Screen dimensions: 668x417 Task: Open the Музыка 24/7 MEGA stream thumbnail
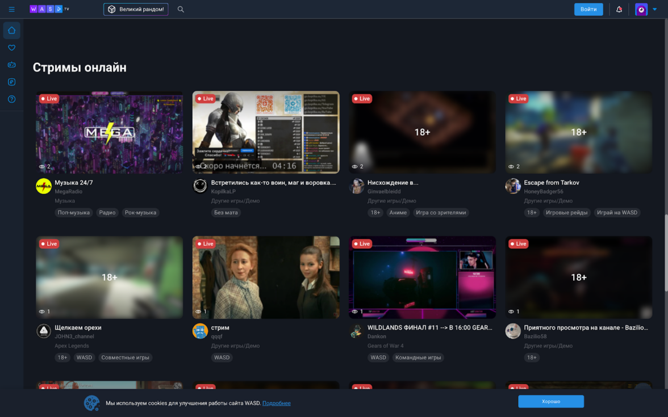click(110, 132)
